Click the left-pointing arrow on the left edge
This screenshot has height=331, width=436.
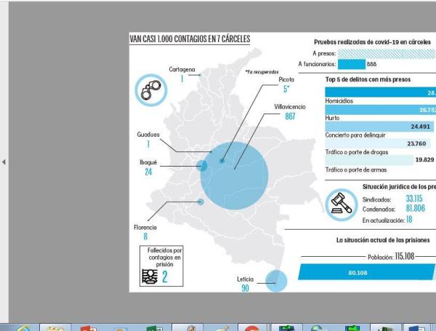(x=4, y=161)
